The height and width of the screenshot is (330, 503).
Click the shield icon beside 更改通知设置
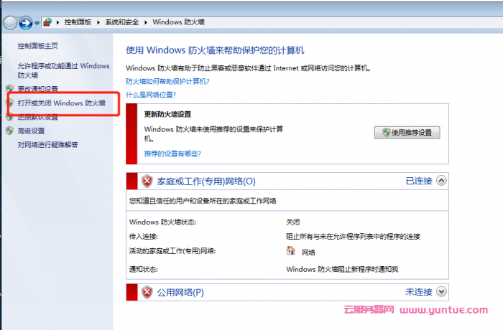9,89
